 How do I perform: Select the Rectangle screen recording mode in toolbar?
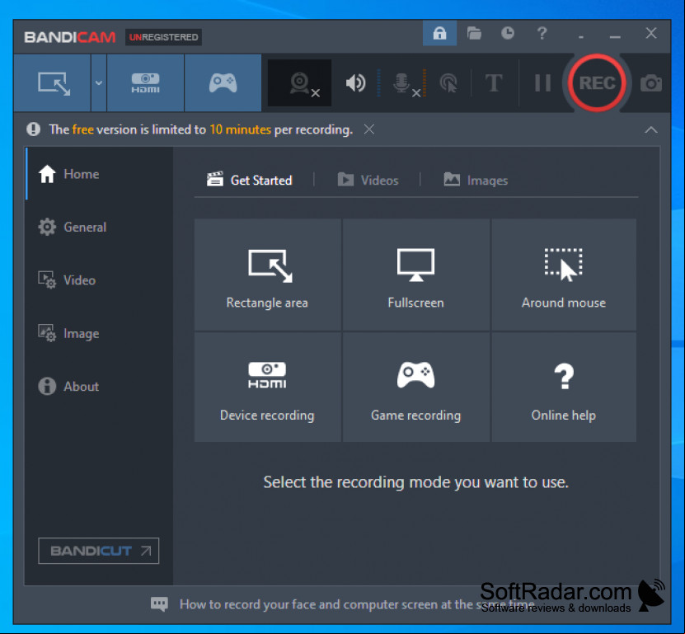[53, 83]
